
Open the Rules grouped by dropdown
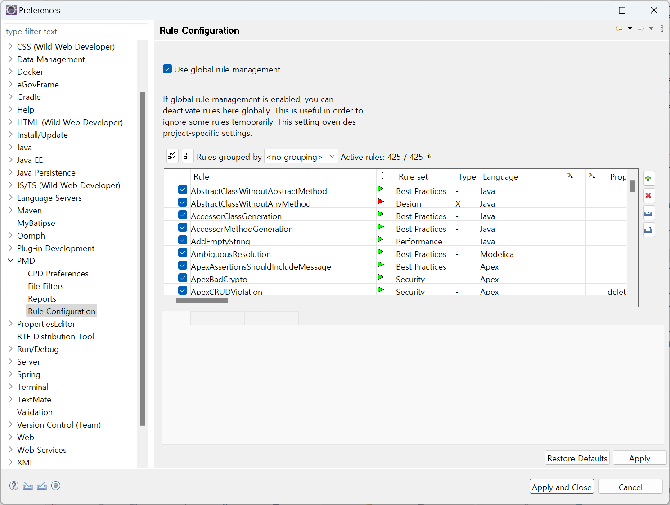click(301, 157)
